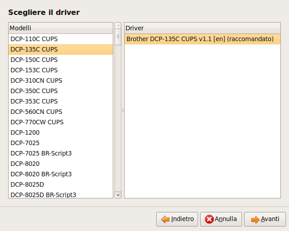This screenshot has width=289, height=231.
Task: Select model DCP-153C CUPS
Action: 61,70
